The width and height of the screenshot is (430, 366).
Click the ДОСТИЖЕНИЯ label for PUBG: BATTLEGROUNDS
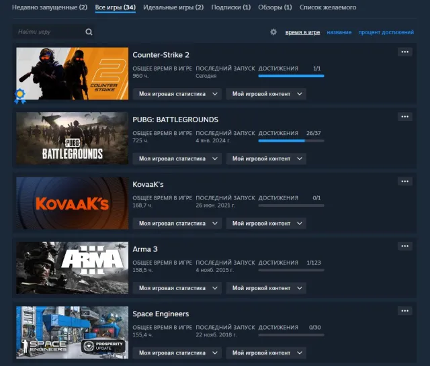coord(278,133)
